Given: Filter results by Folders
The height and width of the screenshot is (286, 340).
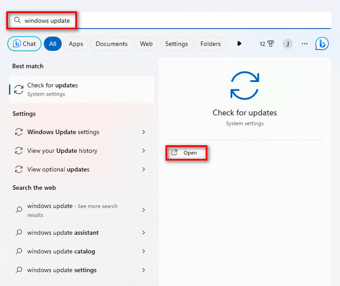Looking at the screenshot, I should 210,44.
